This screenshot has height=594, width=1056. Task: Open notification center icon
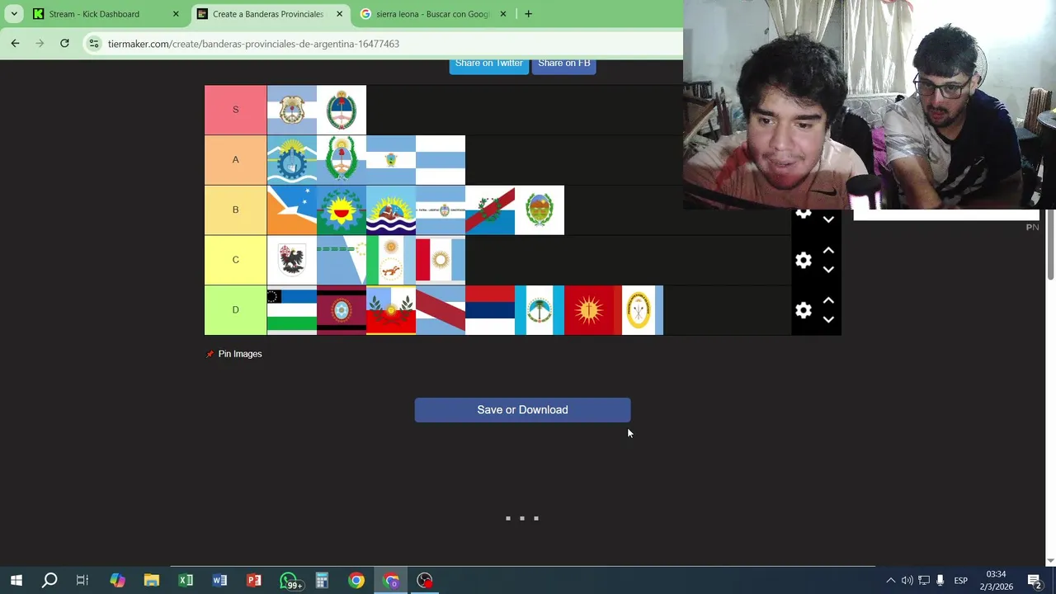(x=1035, y=581)
